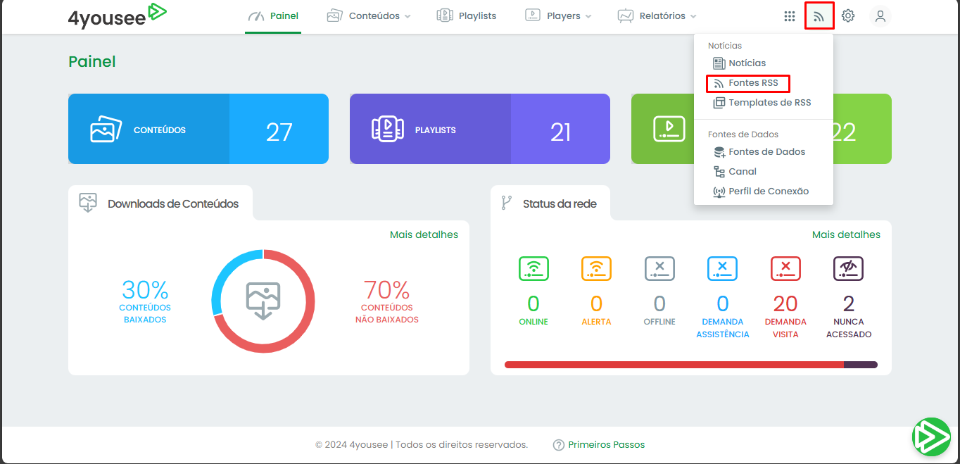Open the settings gear icon

pyautogui.click(x=848, y=16)
